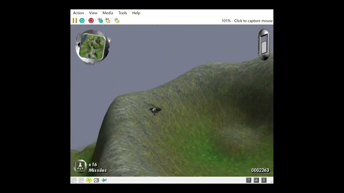The image size is (344, 193).
Task: Toggle the Num Lock indicator
Action: 249,180
